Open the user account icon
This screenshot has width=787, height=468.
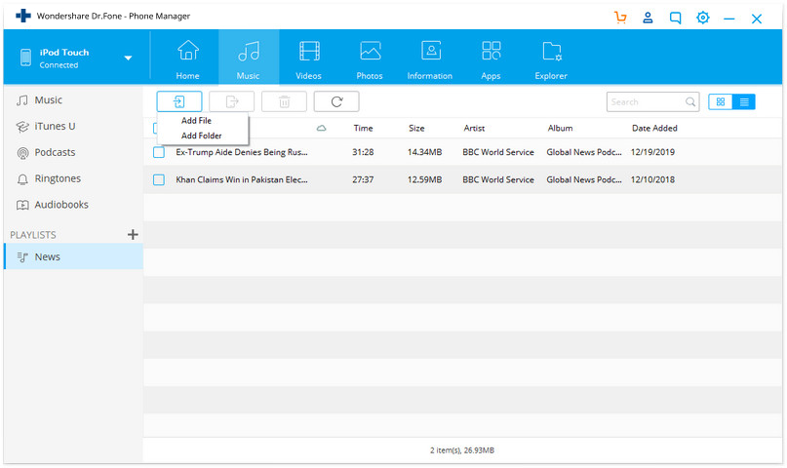(648, 19)
